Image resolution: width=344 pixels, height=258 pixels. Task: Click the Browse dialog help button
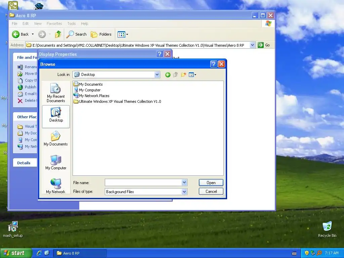214,64
